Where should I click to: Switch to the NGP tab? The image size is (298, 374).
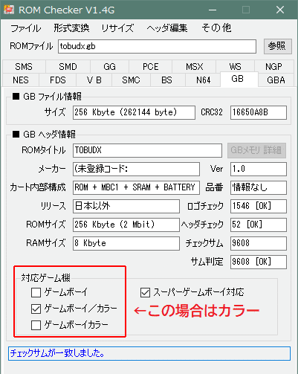click(273, 67)
